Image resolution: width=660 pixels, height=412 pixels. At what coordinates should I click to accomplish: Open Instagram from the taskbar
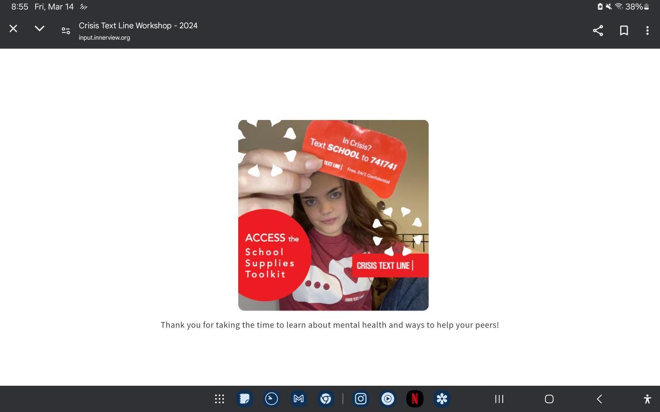(x=360, y=399)
